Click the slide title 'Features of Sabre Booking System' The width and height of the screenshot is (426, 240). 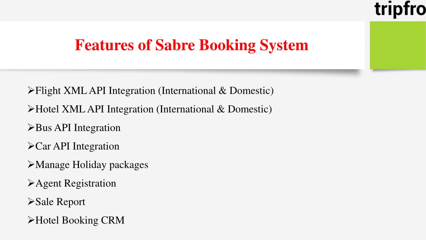191,45
